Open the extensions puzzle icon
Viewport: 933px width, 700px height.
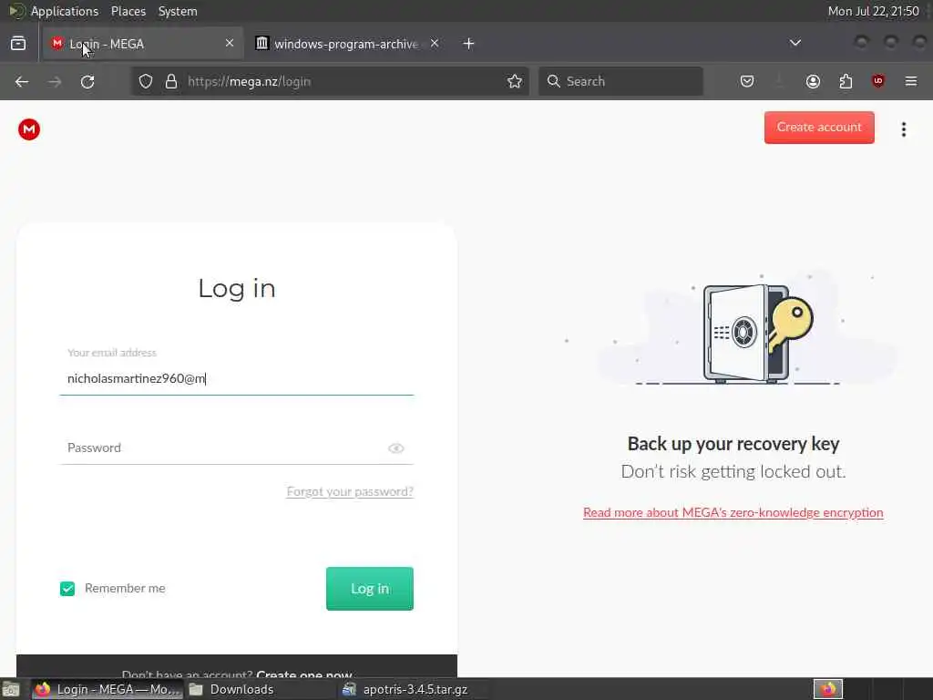846,81
